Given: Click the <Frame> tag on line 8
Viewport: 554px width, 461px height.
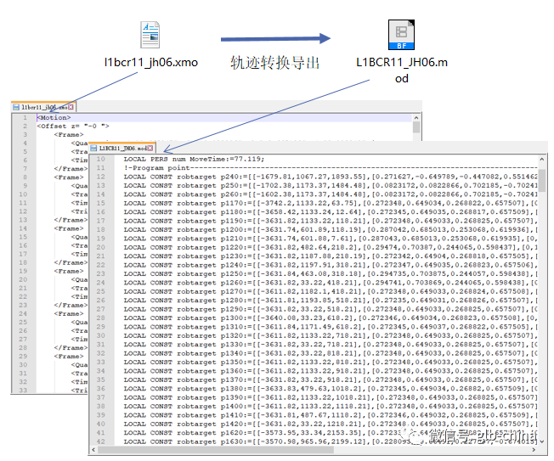Looking at the screenshot, I should 69,177.
